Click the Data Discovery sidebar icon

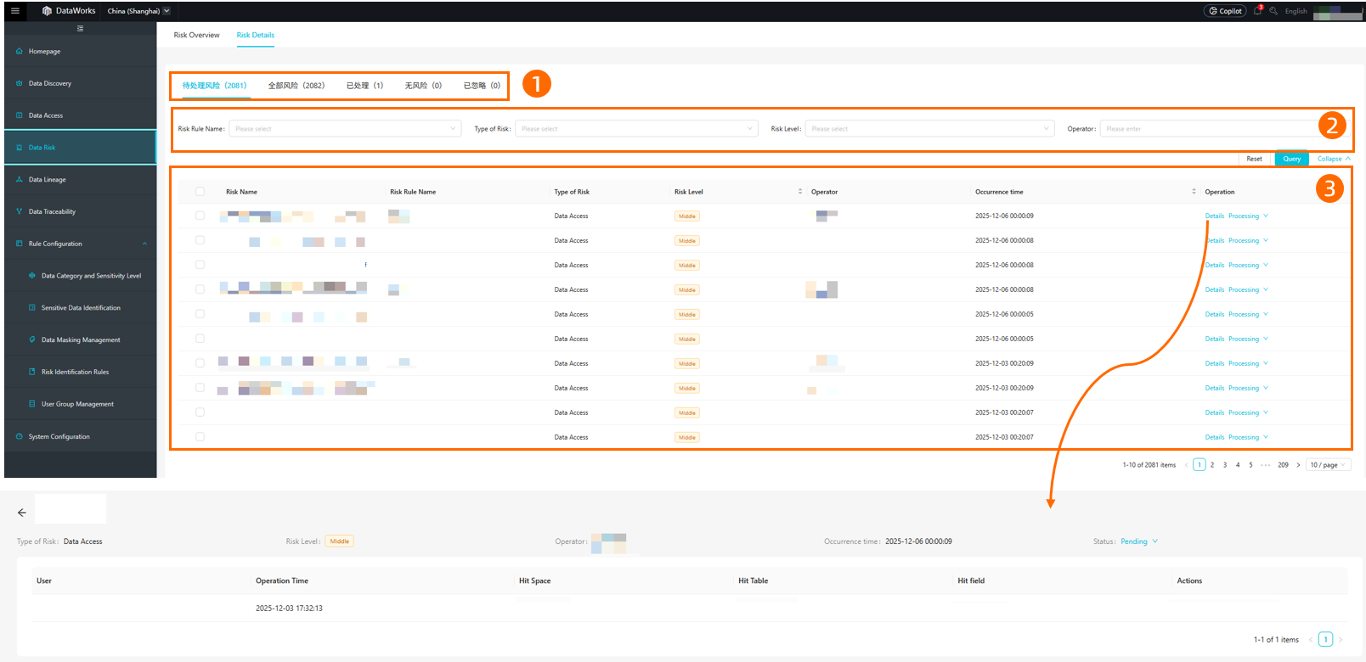coord(20,84)
